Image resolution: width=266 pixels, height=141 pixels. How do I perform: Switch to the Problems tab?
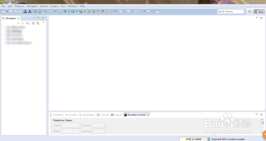[x=57, y=115]
